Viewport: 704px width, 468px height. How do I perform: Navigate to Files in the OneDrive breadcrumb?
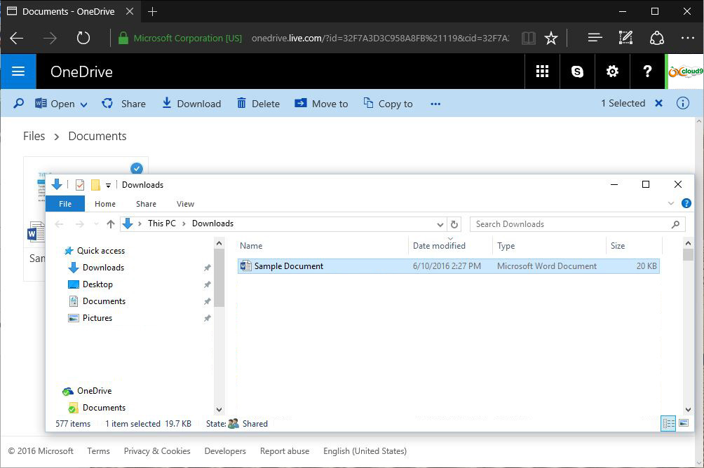click(x=34, y=136)
